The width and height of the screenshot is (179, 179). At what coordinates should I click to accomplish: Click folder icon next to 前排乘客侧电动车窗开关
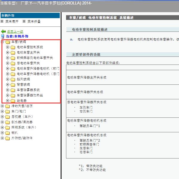[x=13, y=58]
